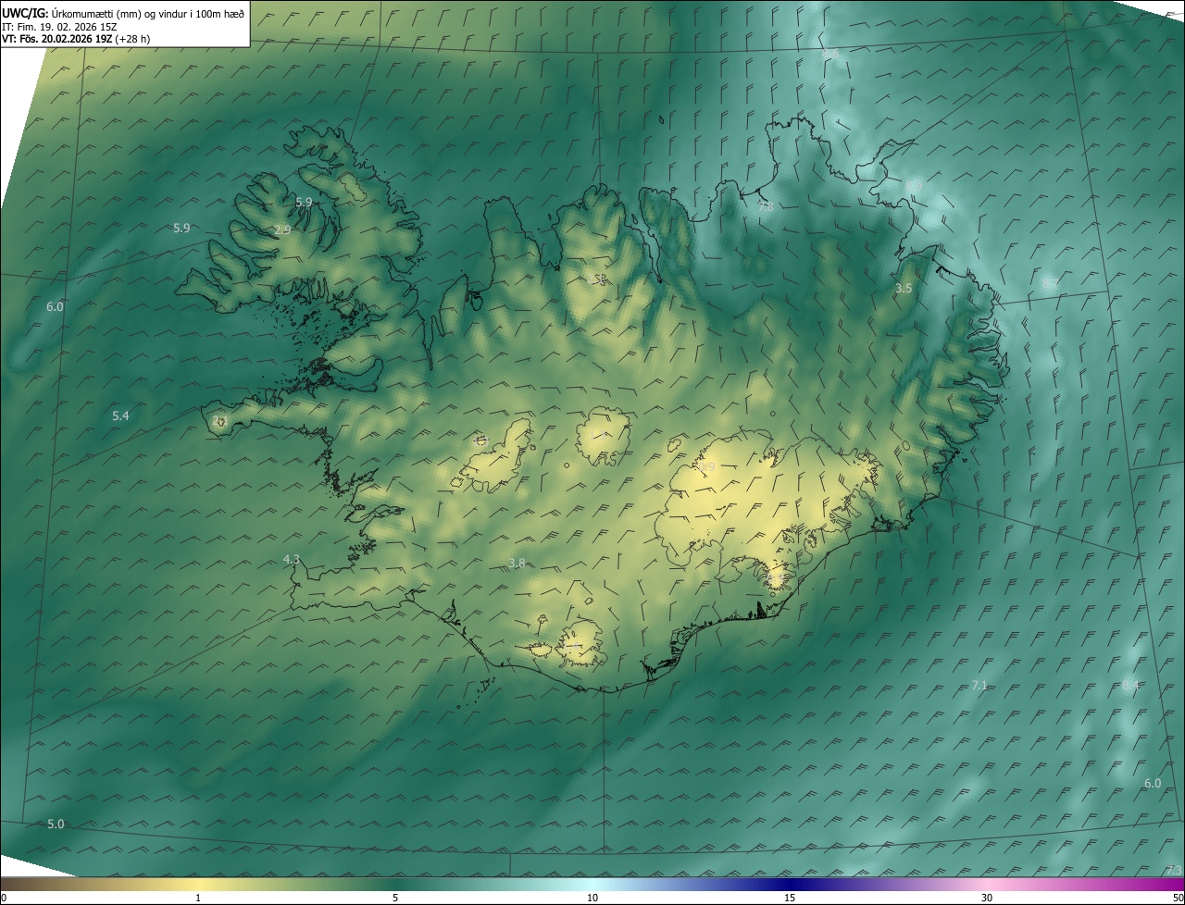Pick the 3.8 value label on the map

click(517, 563)
